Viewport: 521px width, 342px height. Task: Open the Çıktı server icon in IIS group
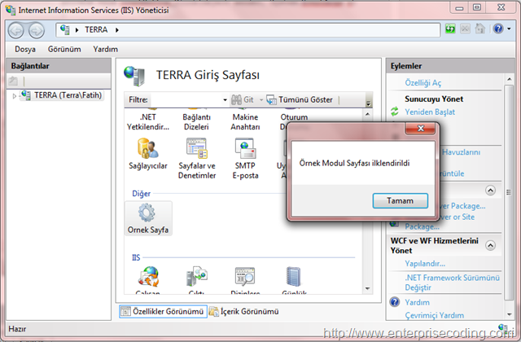[196, 277]
